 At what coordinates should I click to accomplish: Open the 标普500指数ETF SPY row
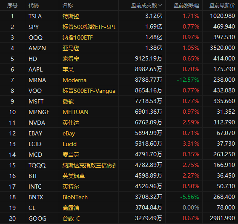click(119, 26)
